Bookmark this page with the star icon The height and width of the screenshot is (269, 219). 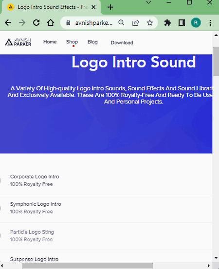(150, 23)
